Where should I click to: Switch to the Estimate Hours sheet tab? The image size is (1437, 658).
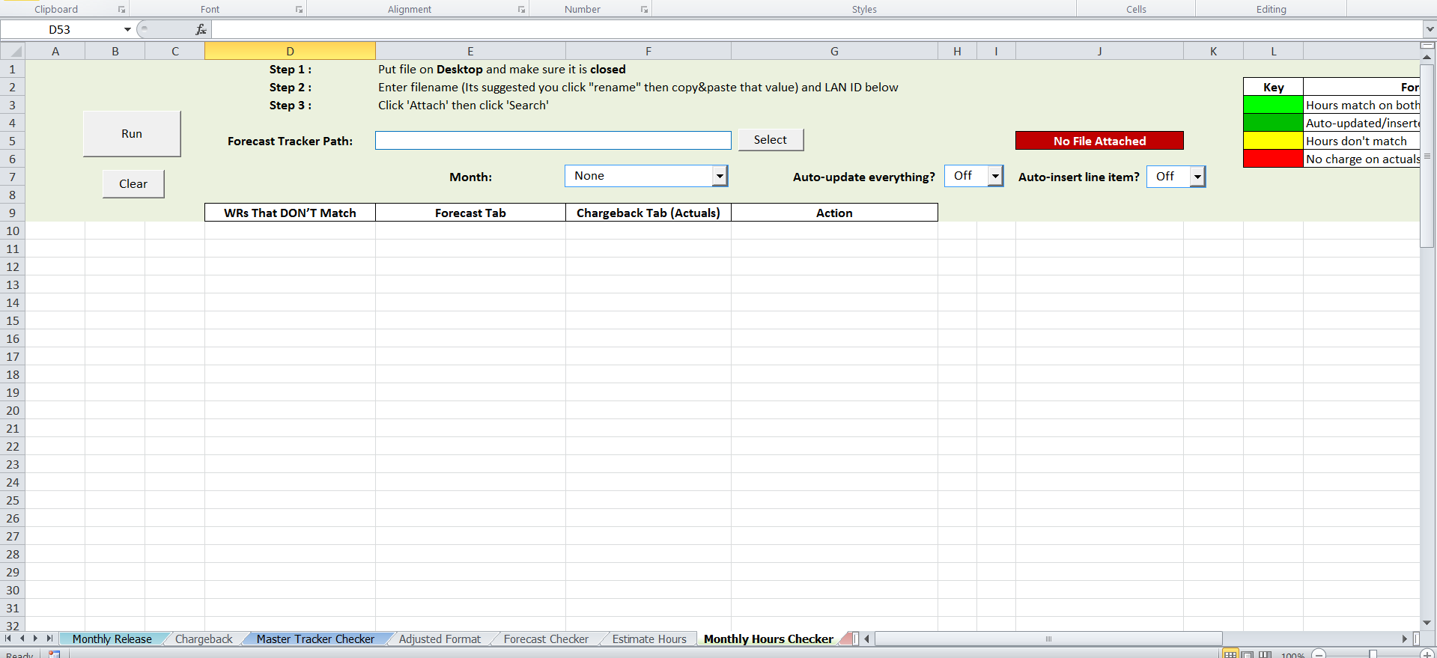(x=649, y=639)
